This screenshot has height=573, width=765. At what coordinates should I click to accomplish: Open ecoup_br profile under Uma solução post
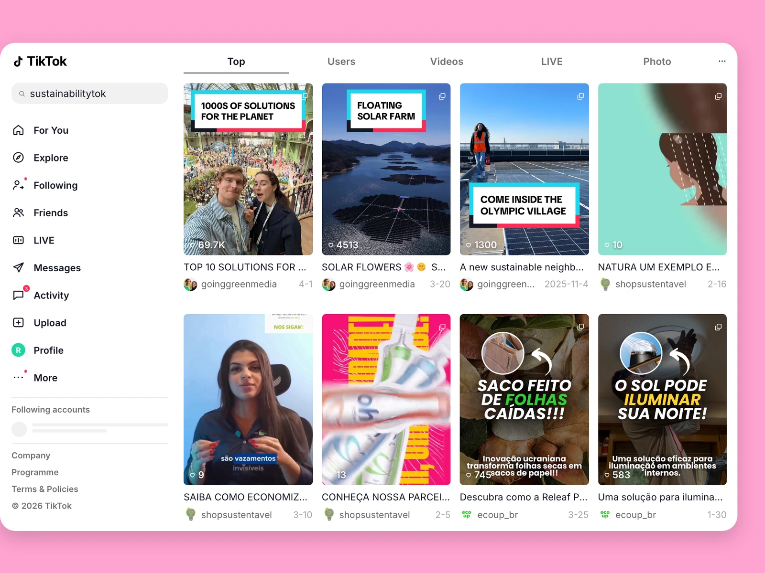[x=635, y=515]
